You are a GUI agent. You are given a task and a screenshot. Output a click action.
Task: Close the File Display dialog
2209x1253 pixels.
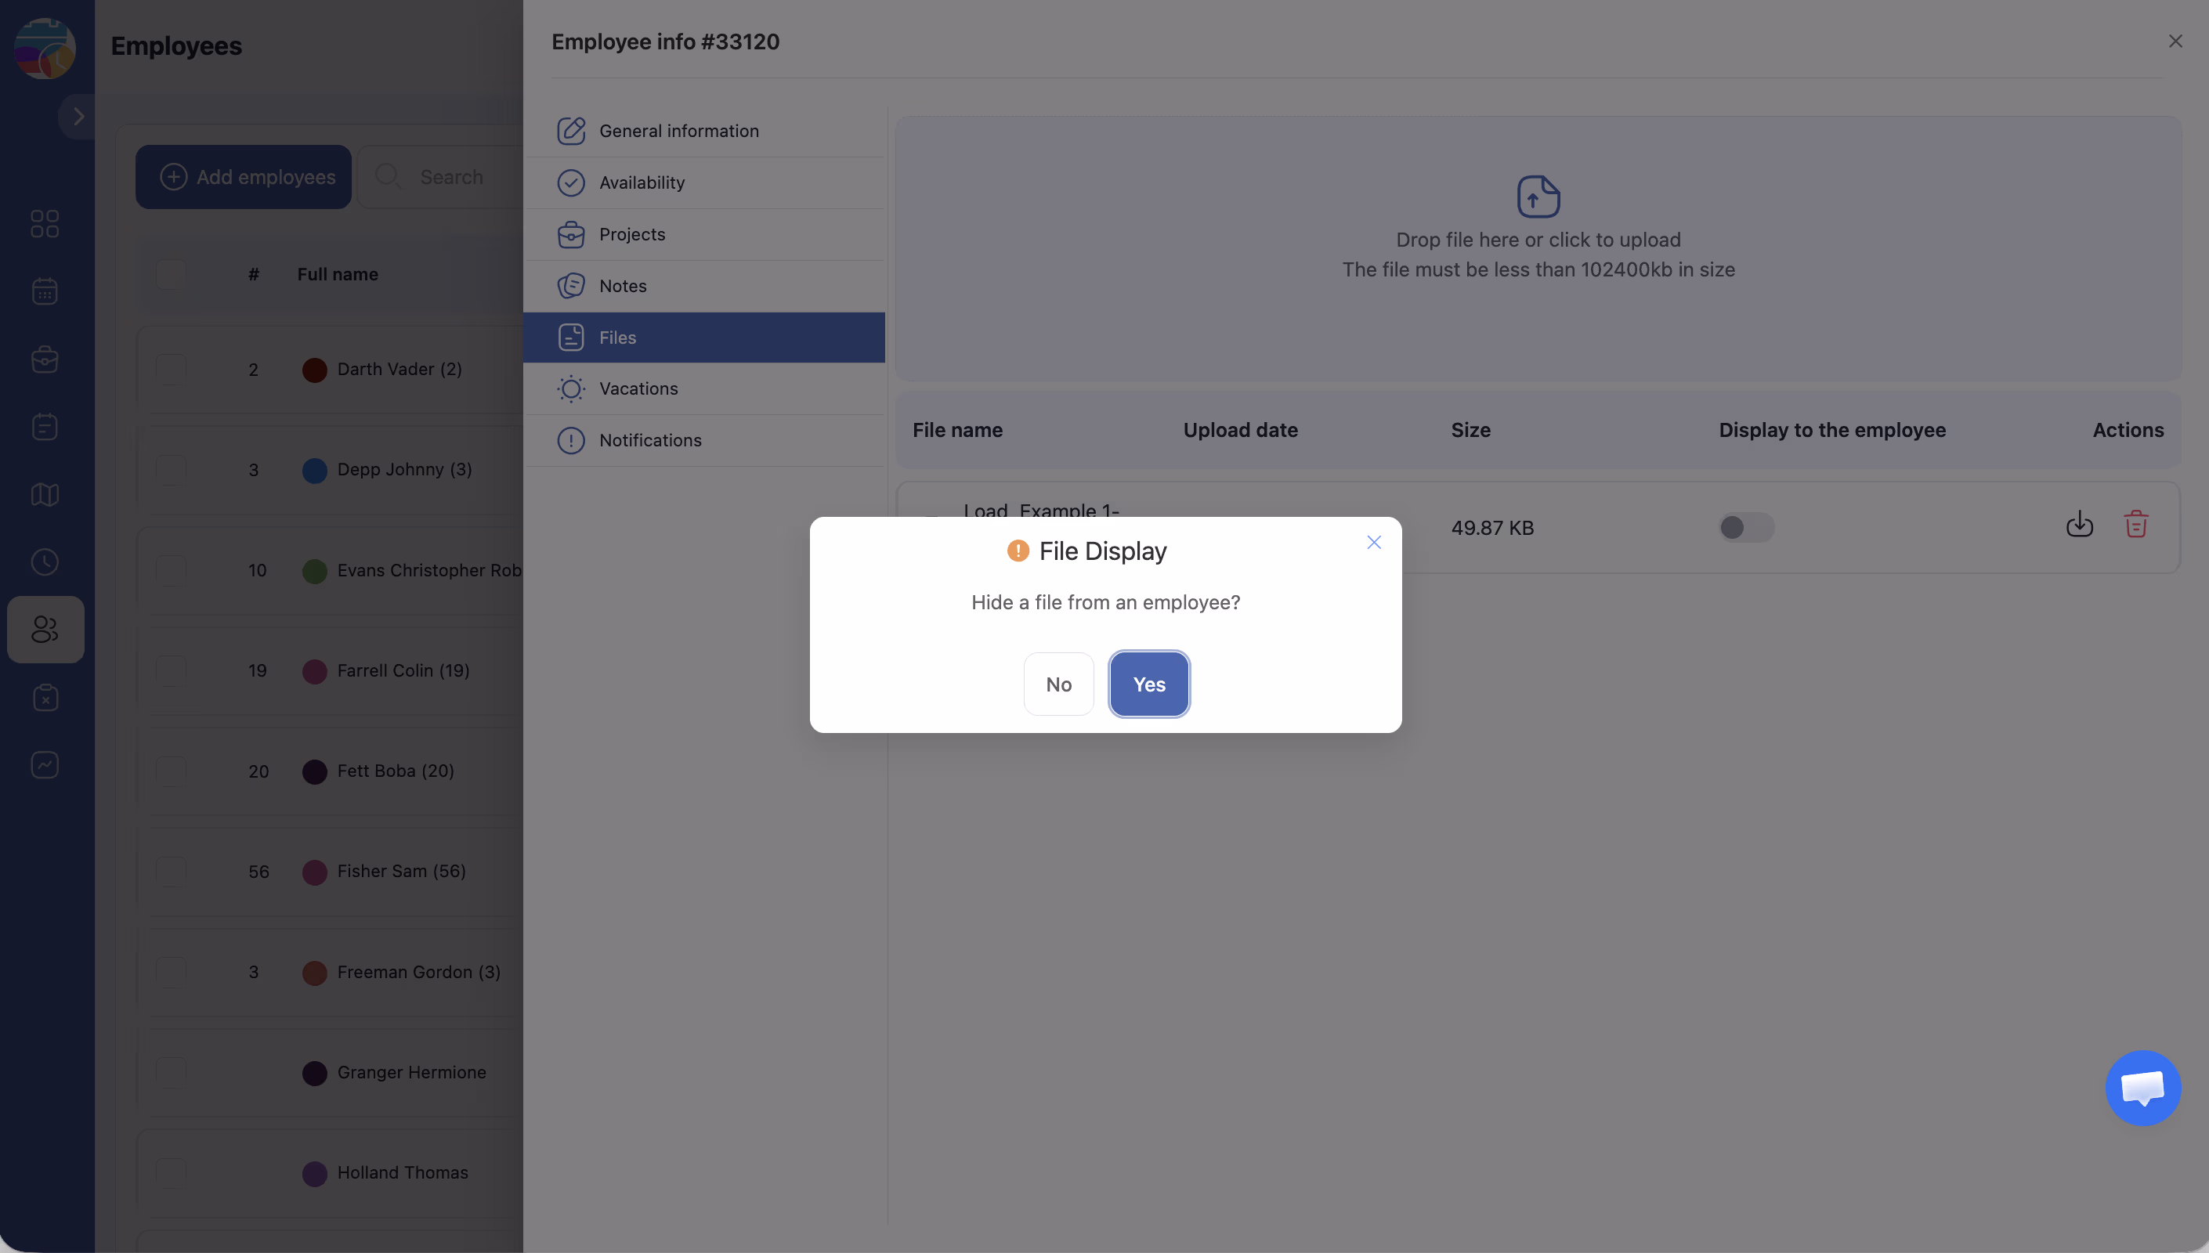[1373, 542]
